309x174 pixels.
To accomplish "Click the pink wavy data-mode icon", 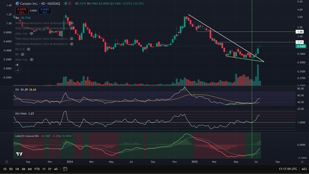I will pyautogui.click(x=70, y=4).
